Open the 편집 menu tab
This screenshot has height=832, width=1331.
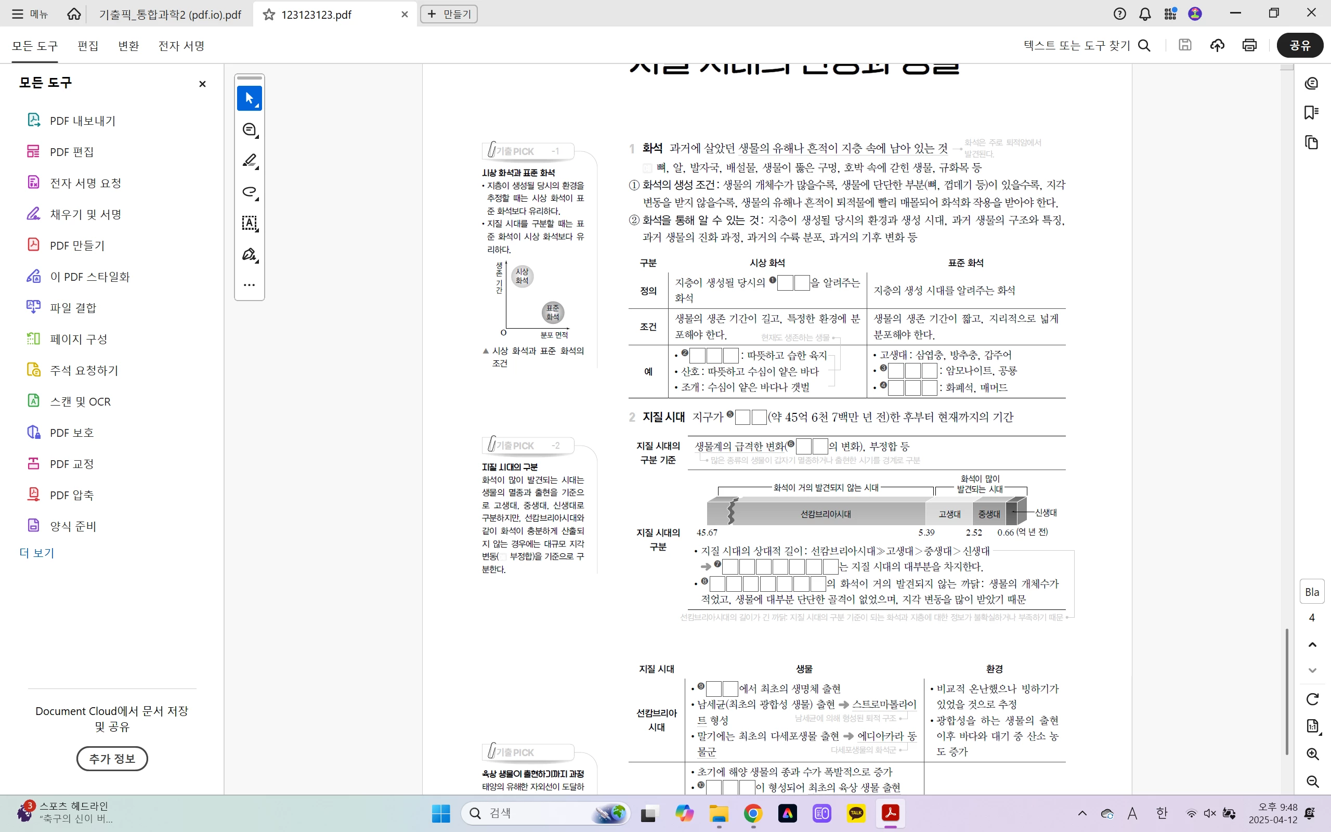pos(87,46)
